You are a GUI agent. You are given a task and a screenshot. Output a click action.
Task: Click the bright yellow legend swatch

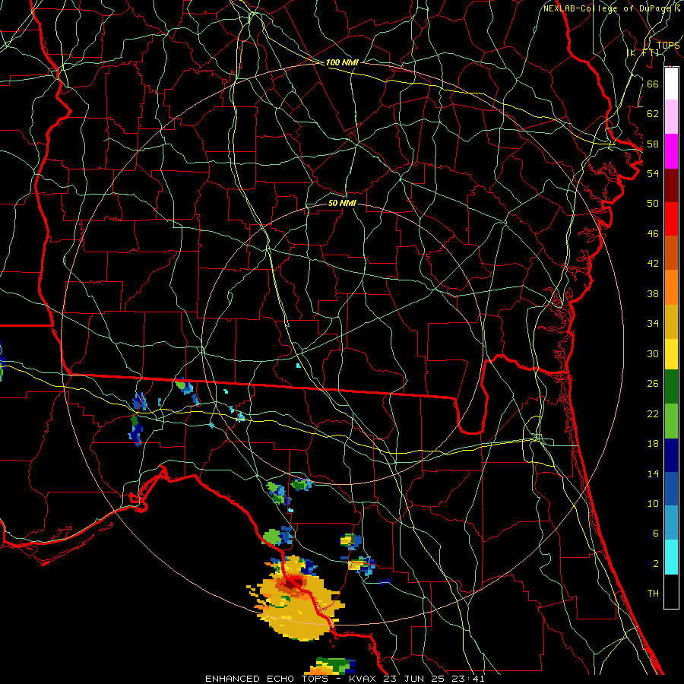click(671, 353)
